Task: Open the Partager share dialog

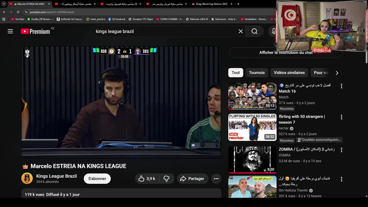Action: click(x=192, y=179)
